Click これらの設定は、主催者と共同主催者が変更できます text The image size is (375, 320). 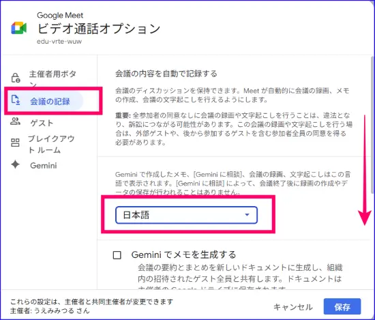point(91,302)
